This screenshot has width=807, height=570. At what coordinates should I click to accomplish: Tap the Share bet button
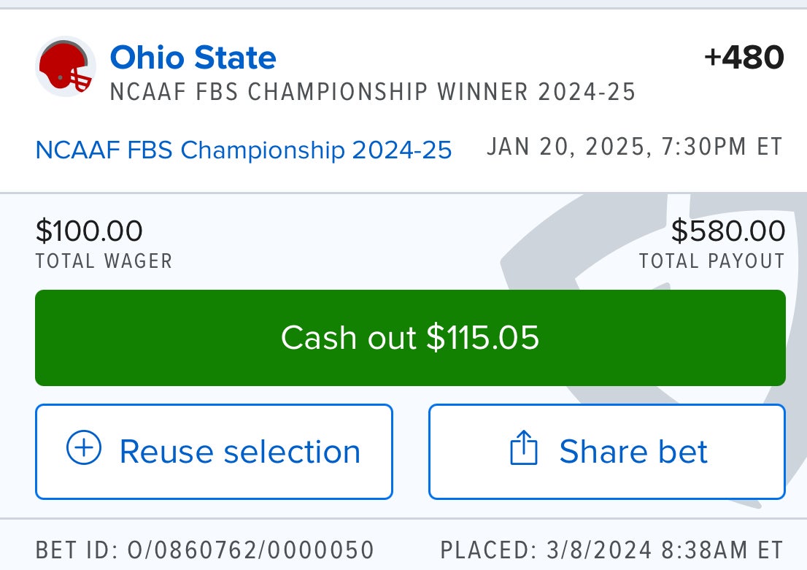(606, 450)
